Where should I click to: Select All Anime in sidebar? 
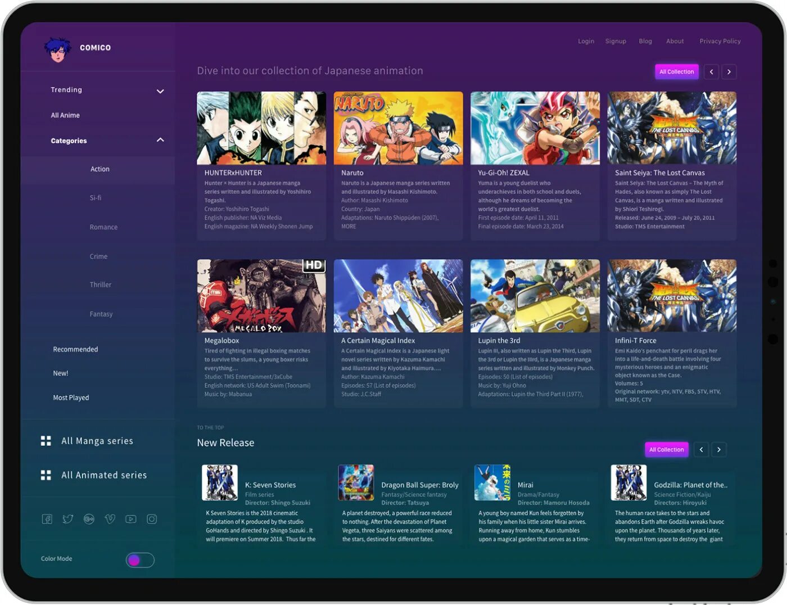tap(65, 115)
